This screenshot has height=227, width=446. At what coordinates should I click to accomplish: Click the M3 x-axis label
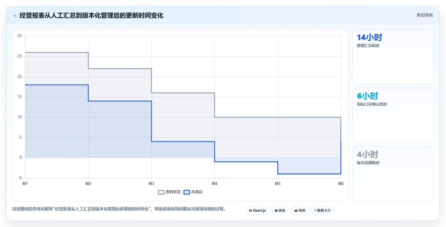point(151,184)
